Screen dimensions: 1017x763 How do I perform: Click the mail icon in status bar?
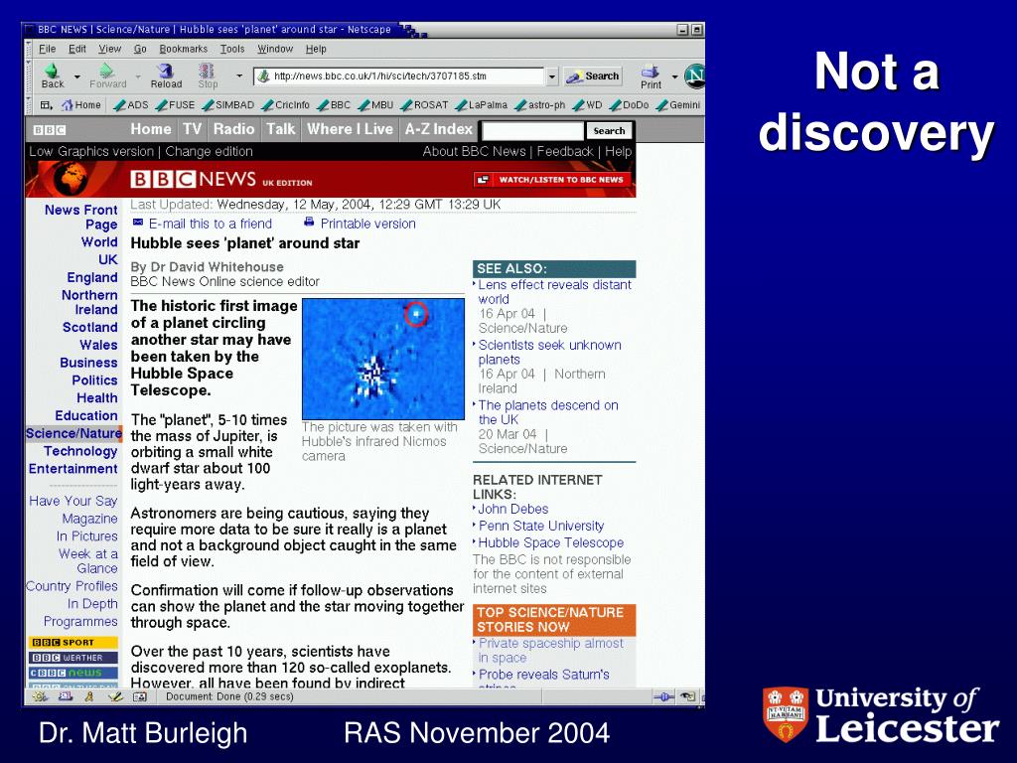[x=65, y=696]
